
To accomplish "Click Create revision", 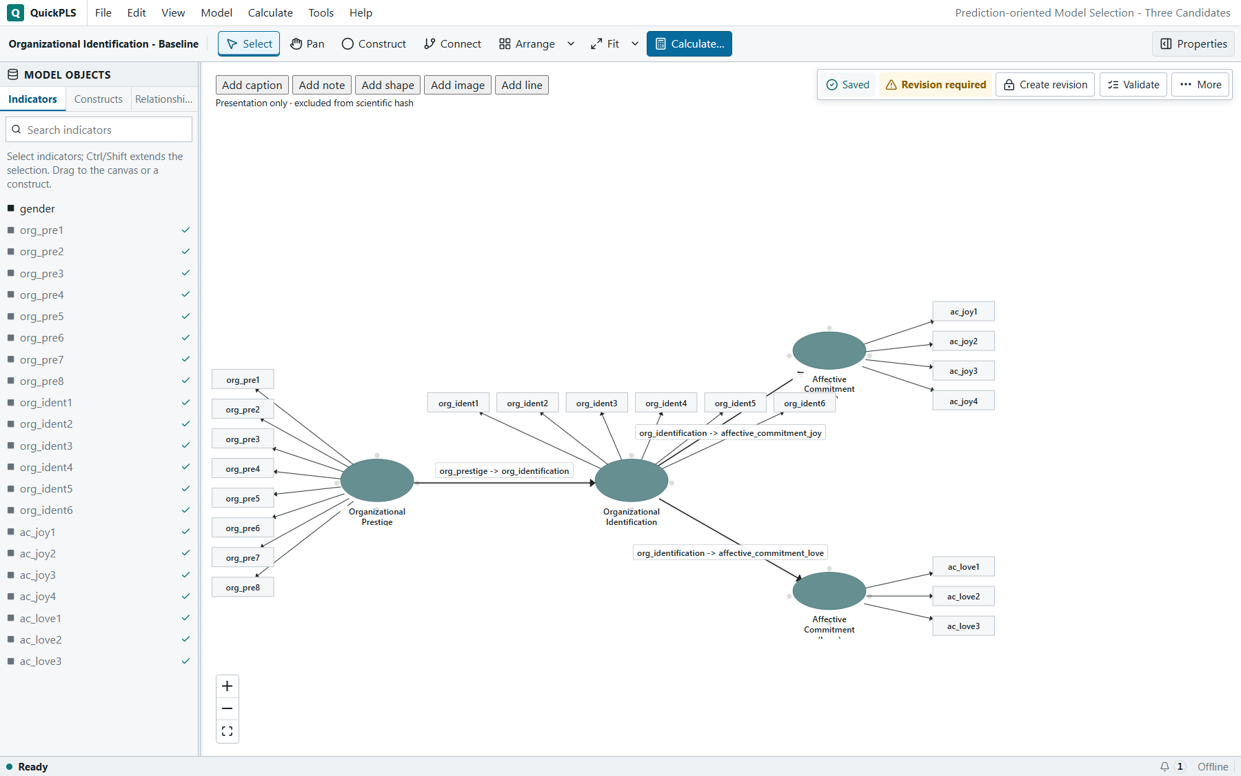I will (1045, 85).
